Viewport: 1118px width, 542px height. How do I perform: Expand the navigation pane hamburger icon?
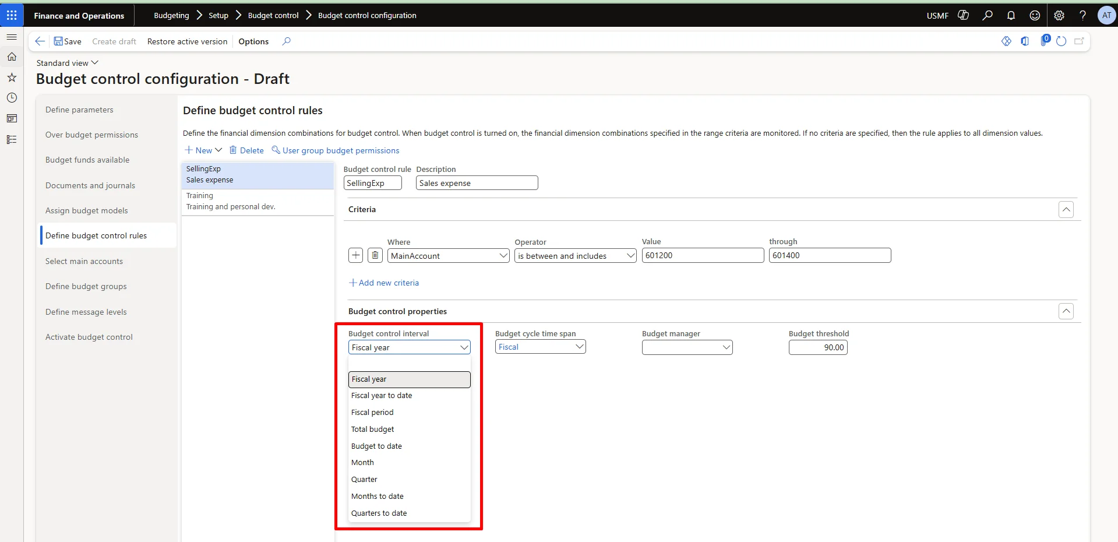(12, 37)
